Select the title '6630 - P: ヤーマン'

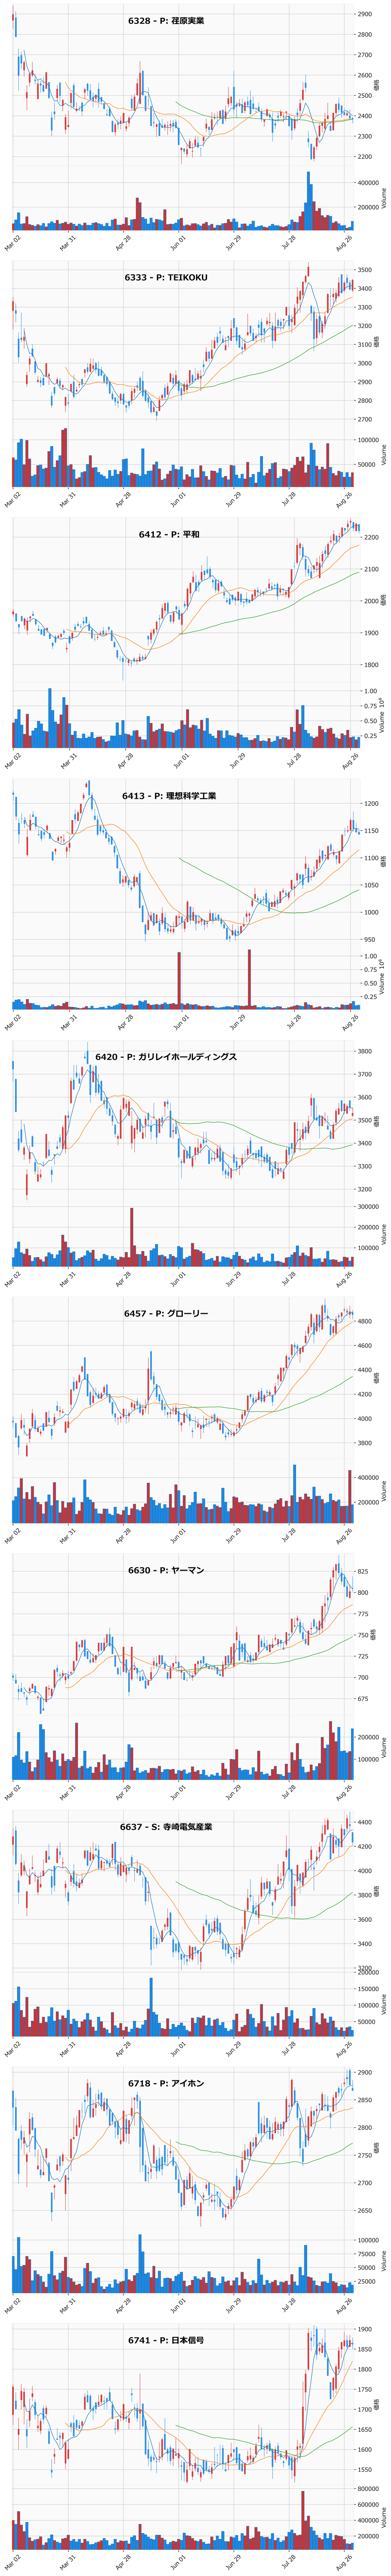coord(166,1571)
